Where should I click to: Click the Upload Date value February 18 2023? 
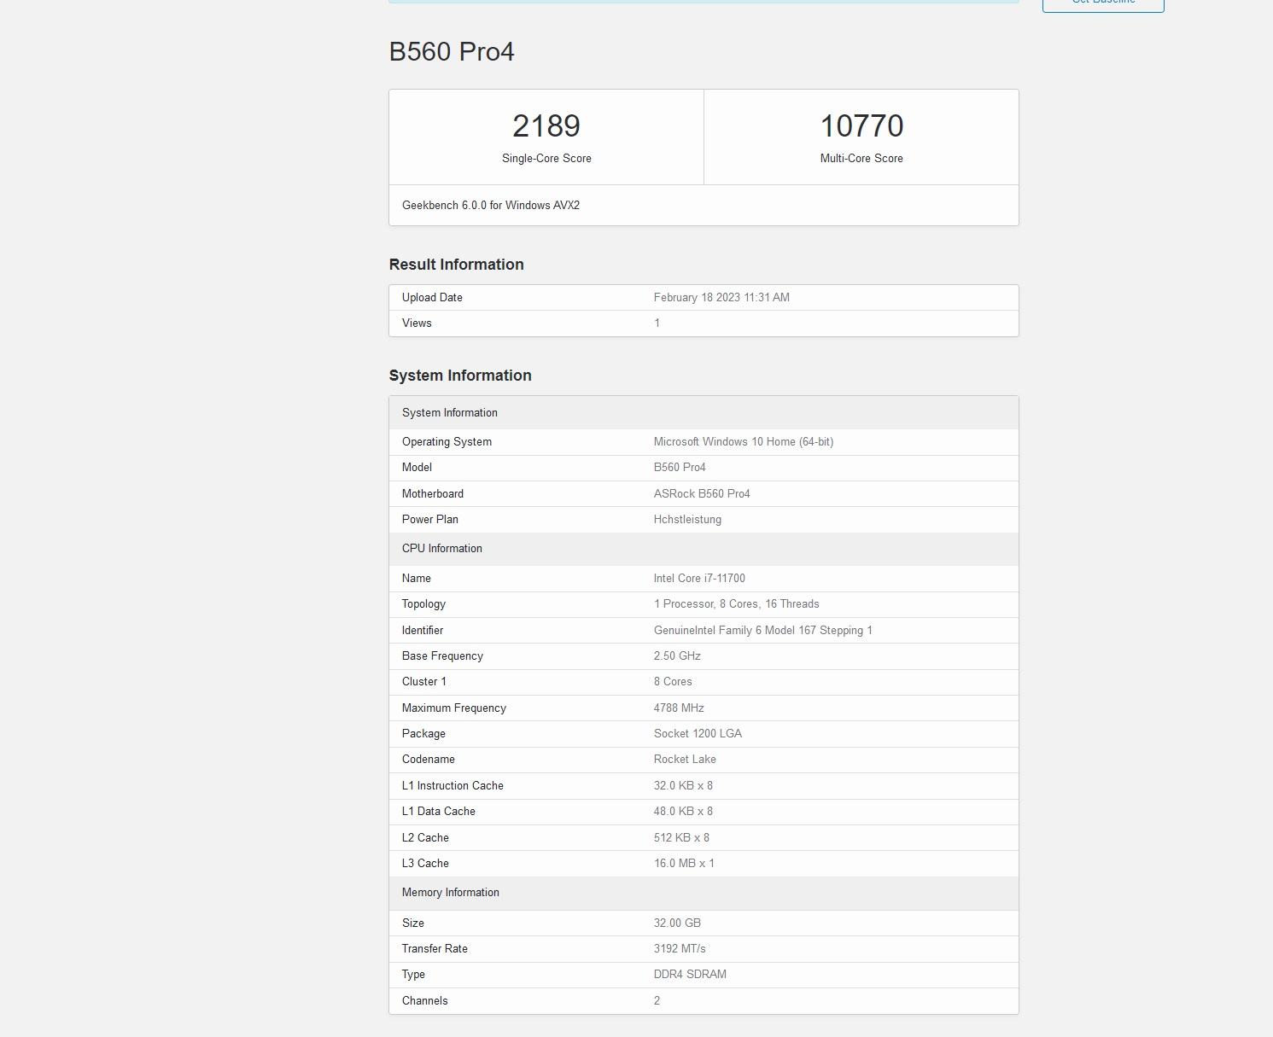[x=721, y=298]
